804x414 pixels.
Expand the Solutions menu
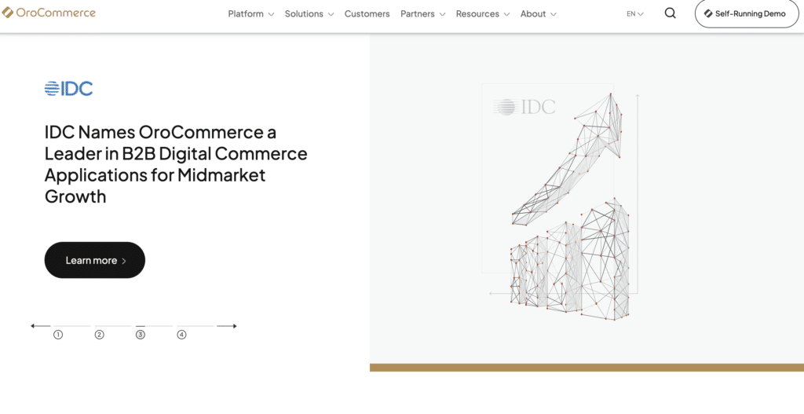(309, 14)
